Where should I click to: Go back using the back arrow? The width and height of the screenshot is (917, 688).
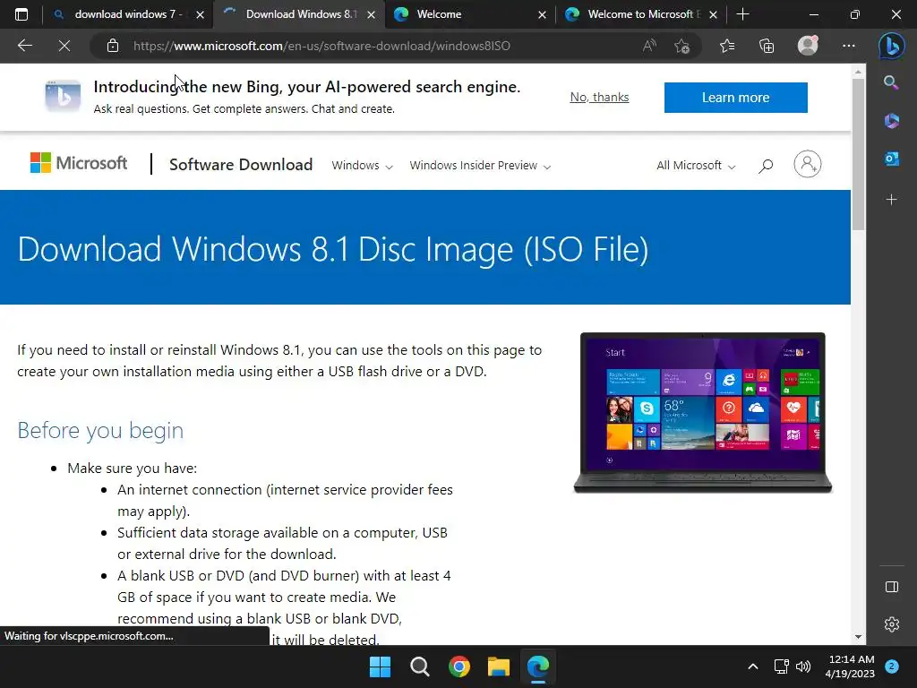(x=24, y=46)
